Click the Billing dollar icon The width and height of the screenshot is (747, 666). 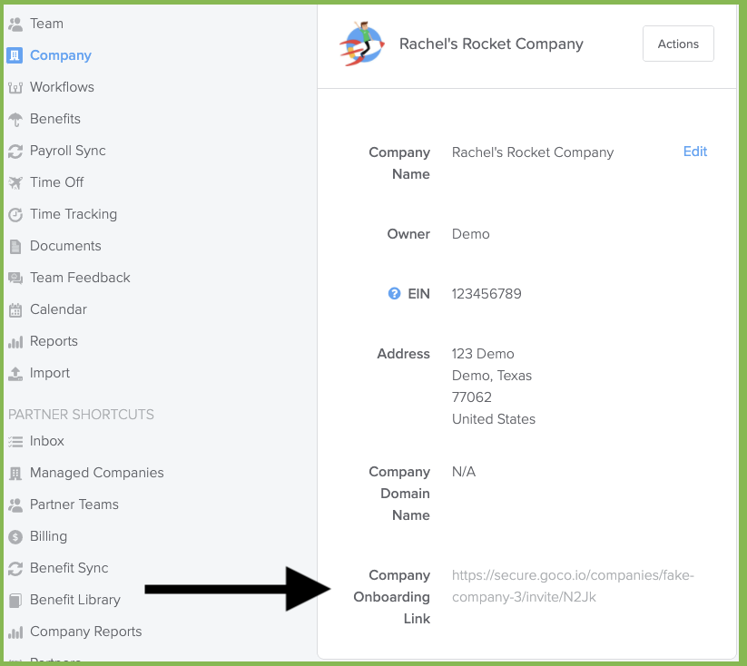point(15,537)
